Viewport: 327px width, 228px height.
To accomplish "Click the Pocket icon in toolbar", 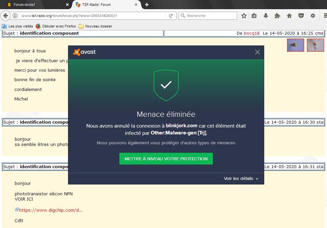I will coord(301,16).
